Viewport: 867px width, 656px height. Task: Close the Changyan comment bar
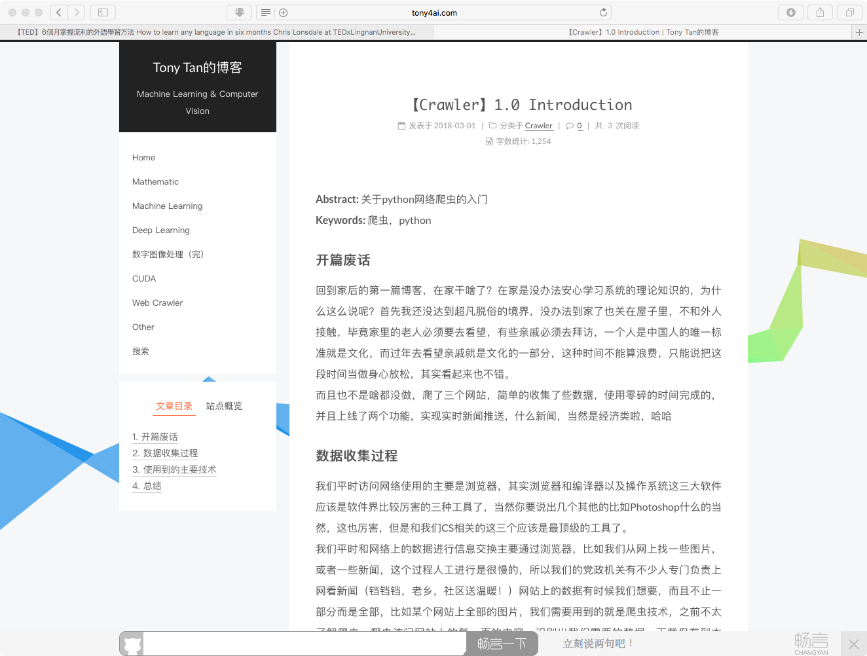tap(853, 644)
